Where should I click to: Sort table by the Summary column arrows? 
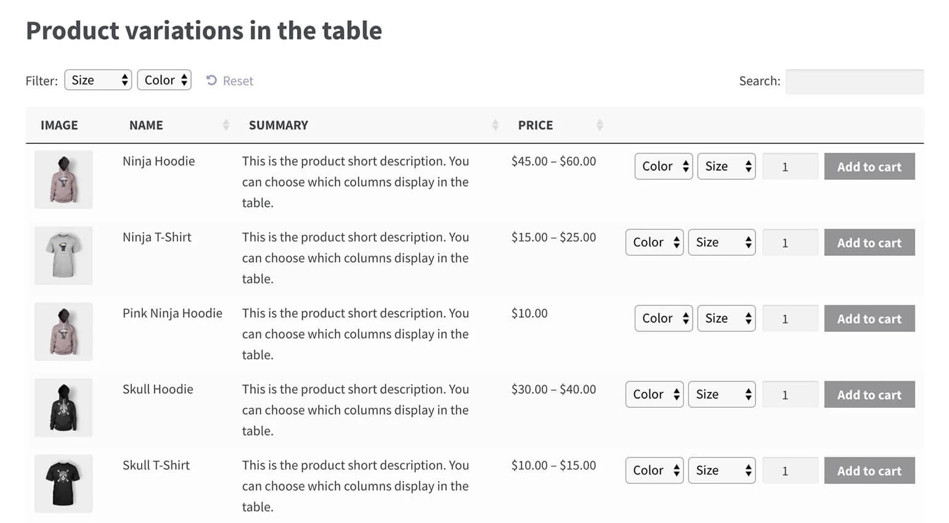[495, 125]
